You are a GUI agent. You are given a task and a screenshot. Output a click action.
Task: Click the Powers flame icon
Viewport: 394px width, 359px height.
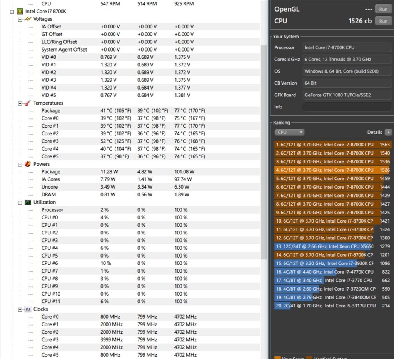[28, 164]
